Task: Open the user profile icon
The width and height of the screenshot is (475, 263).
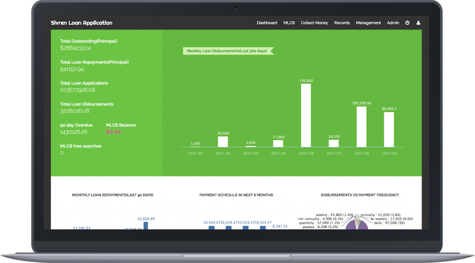Action: (x=418, y=23)
